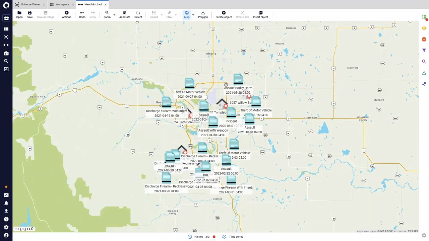Viewport: 429px width, 241px height.
Task: Open settings gear in the left sidebar
Action: pos(6,227)
